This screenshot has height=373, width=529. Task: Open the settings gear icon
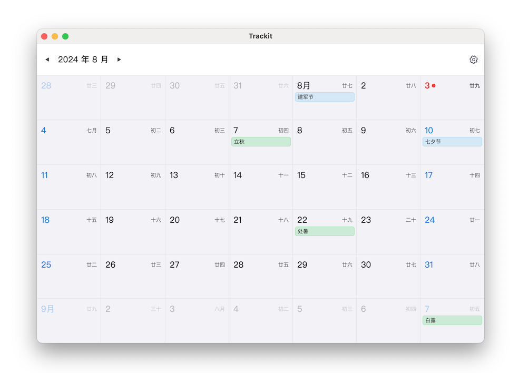click(x=473, y=60)
